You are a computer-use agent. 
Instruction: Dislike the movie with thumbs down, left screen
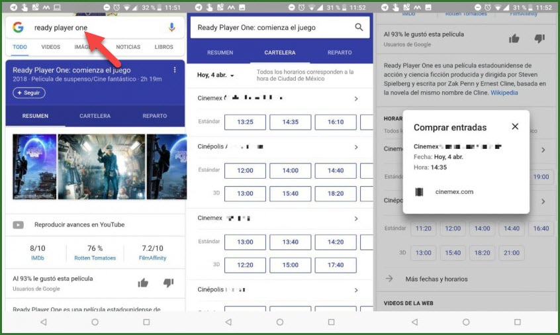pyautogui.click(x=168, y=283)
